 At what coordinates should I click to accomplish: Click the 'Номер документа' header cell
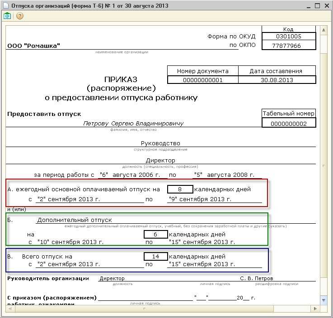coord(203,71)
